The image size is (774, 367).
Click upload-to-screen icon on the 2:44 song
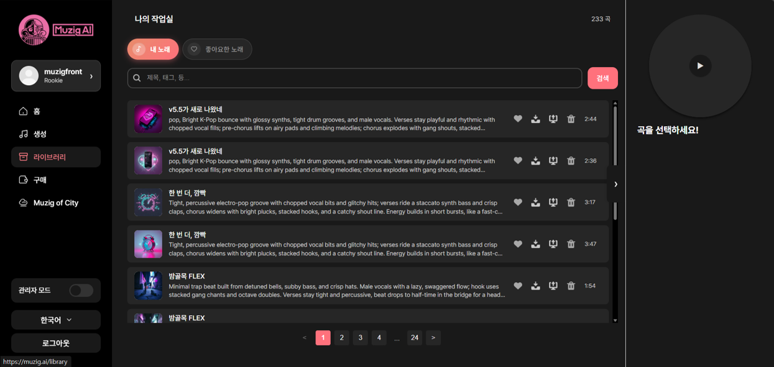coord(553,119)
